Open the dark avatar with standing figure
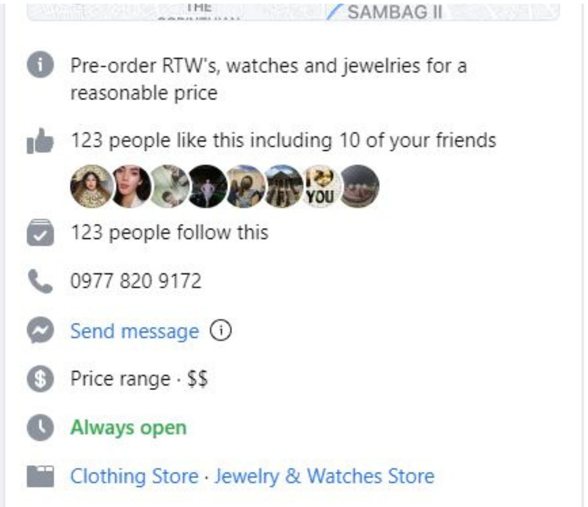 pyautogui.click(x=208, y=187)
